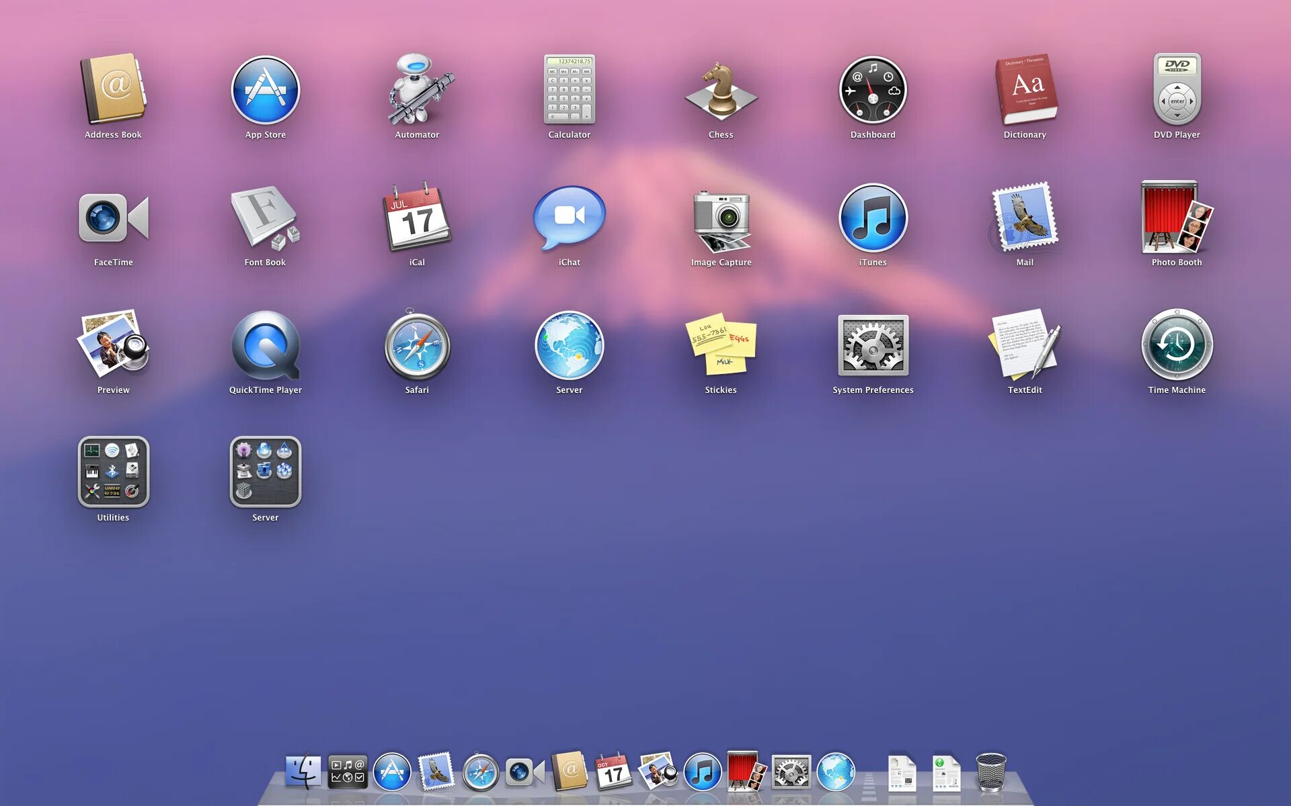Click the iTunes music note in the Dock
The width and height of the screenshot is (1291, 806).
(703, 772)
